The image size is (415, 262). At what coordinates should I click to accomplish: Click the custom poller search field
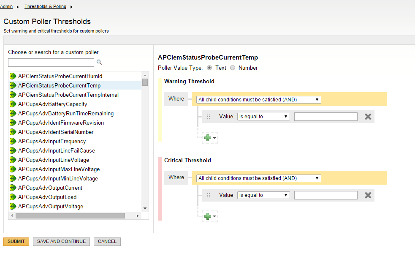tap(51, 63)
